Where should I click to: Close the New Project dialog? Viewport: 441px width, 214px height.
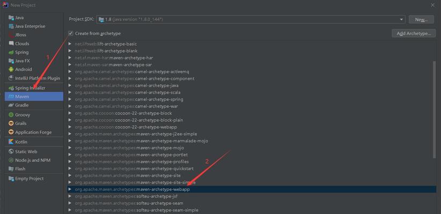(x=432, y=5)
